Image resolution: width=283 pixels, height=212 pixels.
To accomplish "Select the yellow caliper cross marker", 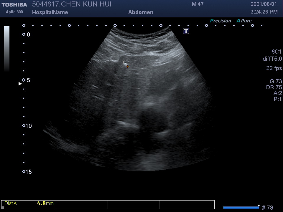I will click(x=128, y=67).
